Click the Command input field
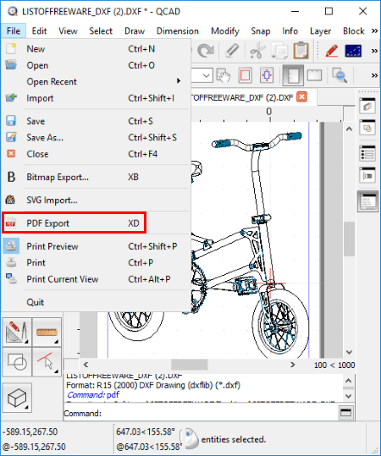Screen dimensions: 381x456 (x=220, y=413)
